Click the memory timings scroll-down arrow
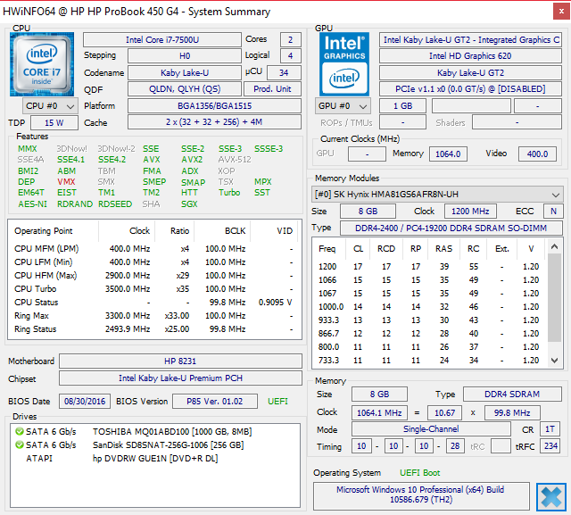The height and width of the screenshot is (515, 571). [554, 361]
